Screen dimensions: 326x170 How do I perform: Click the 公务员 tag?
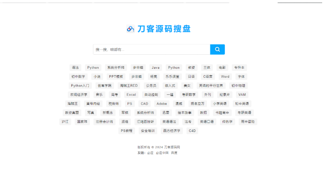[x=151, y=86]
